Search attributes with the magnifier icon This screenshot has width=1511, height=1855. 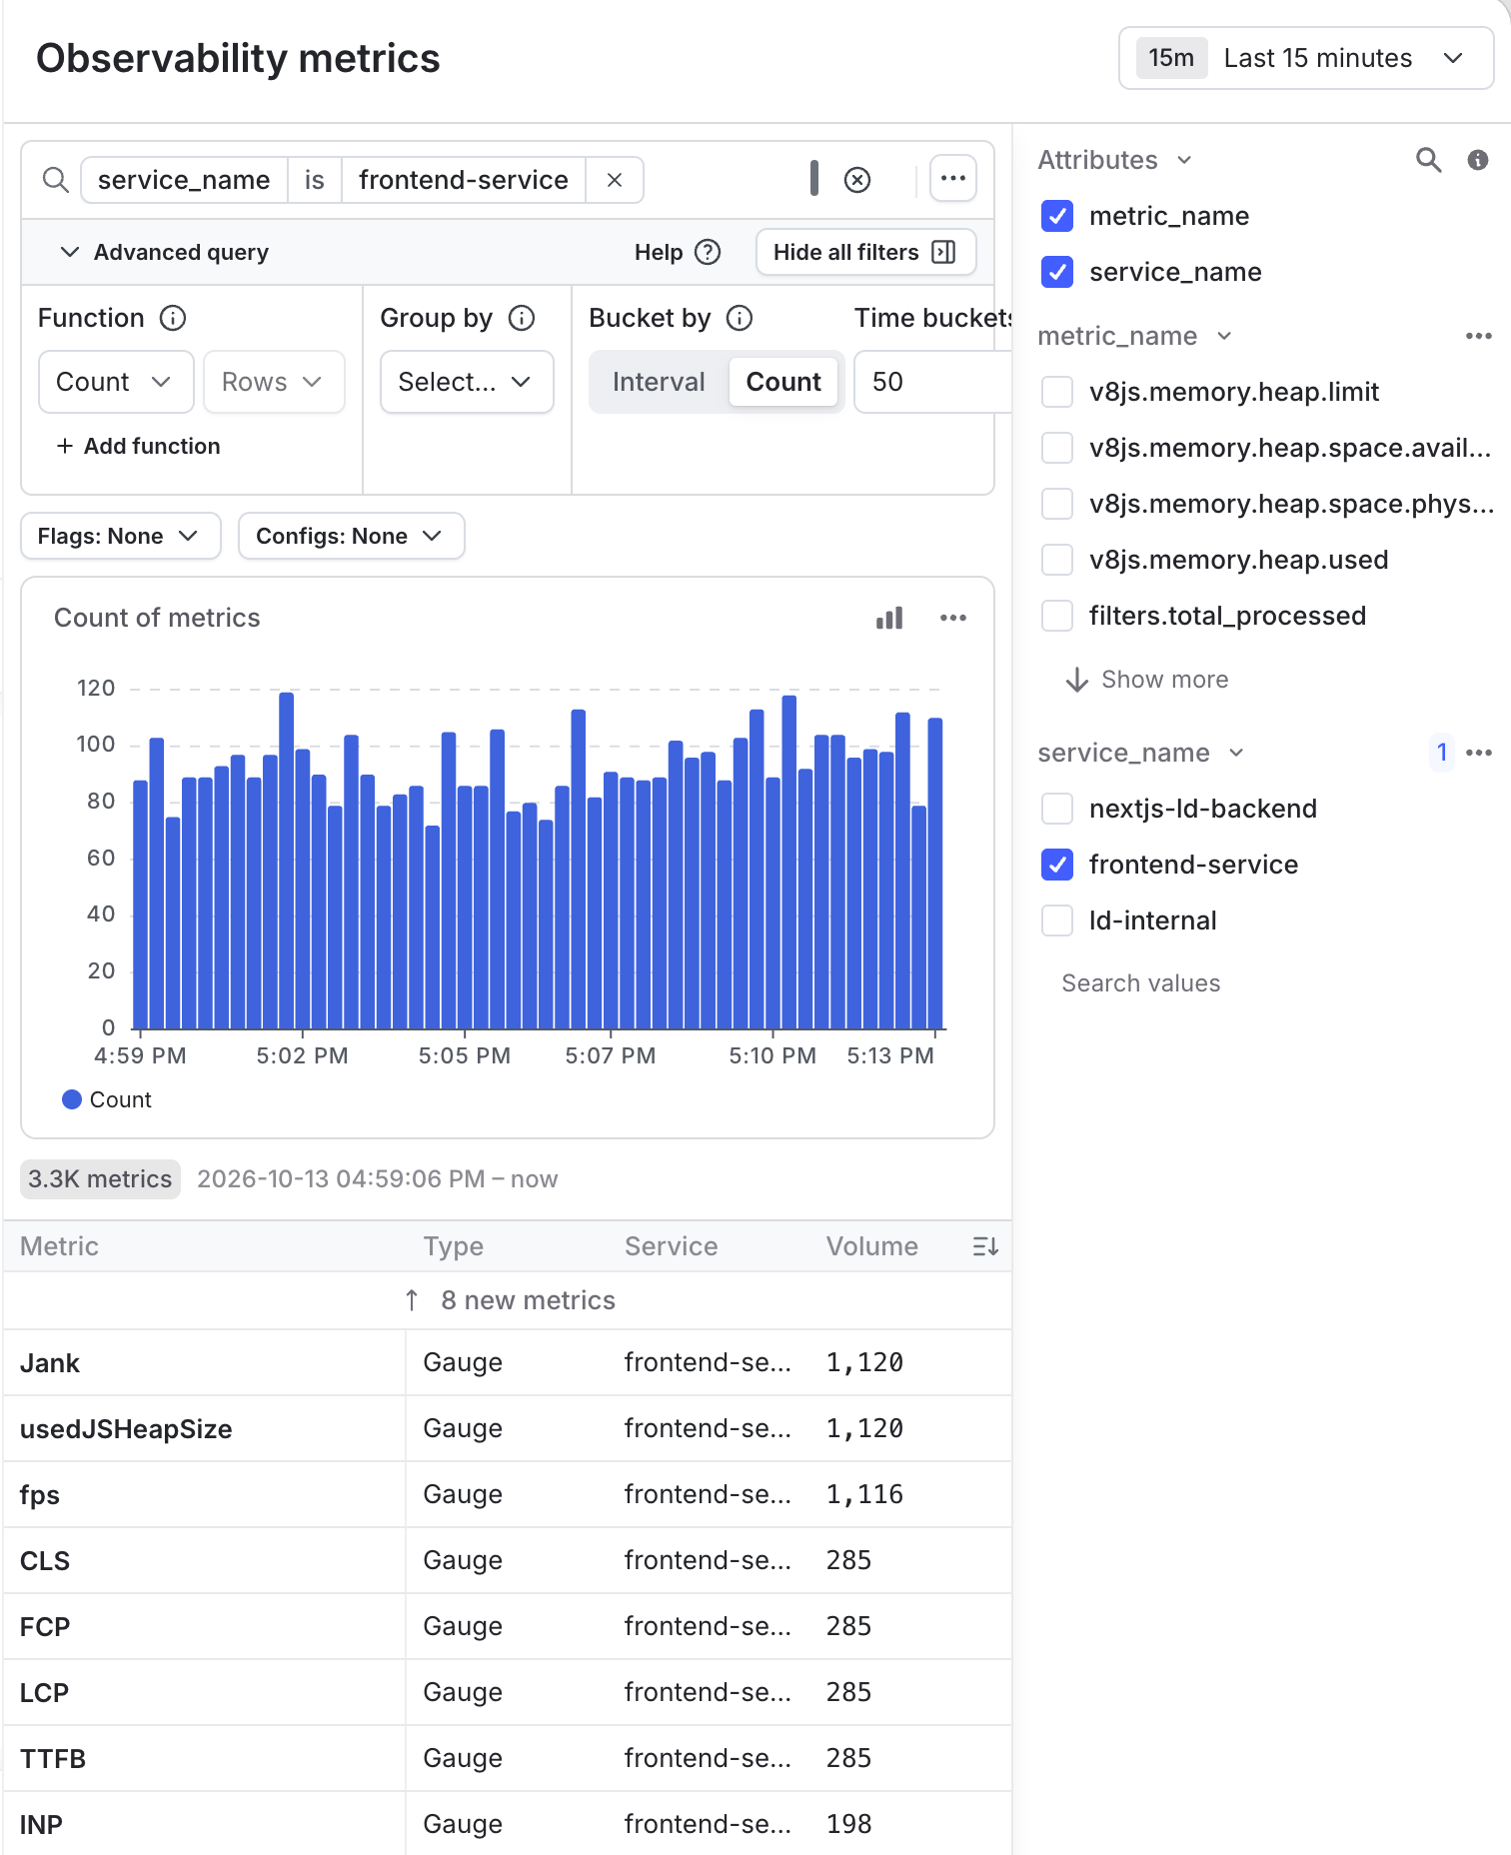tap(1428, 160)
